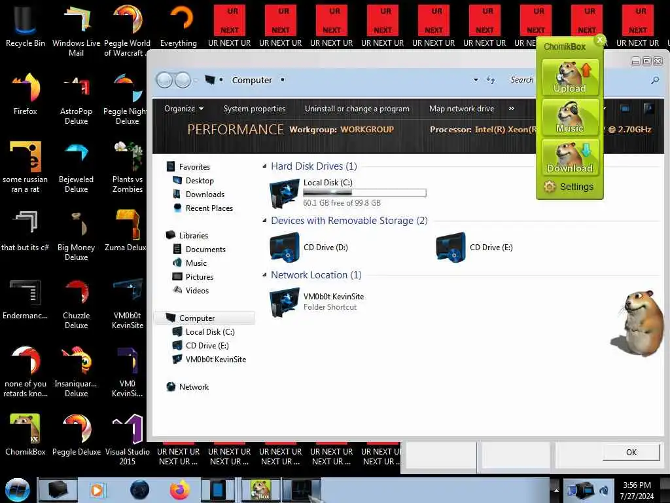Click the ChomikBox Download button
670x503 pixels.
(x=570, y=157)
